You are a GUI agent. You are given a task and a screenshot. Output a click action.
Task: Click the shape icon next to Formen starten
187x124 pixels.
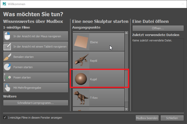tap(7, 67)
